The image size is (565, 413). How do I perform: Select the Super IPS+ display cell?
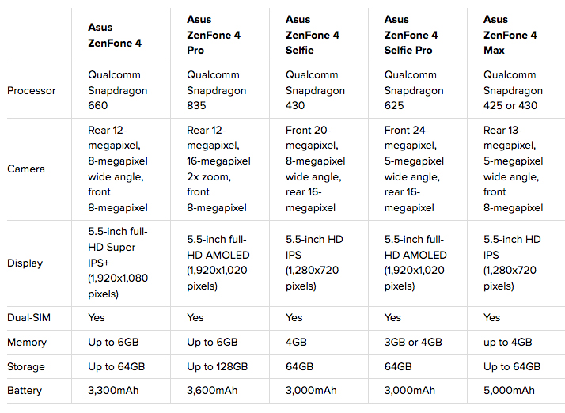click(118, 263)
